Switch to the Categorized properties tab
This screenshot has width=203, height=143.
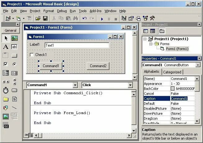[172, 72]
